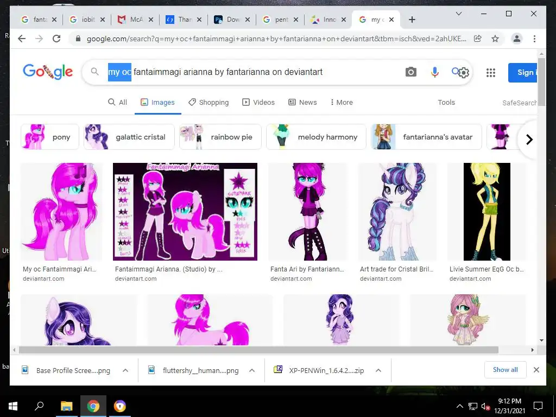Switch to the All results tab
This screenshot has height=417, width=556.
(x=117, y=102)
